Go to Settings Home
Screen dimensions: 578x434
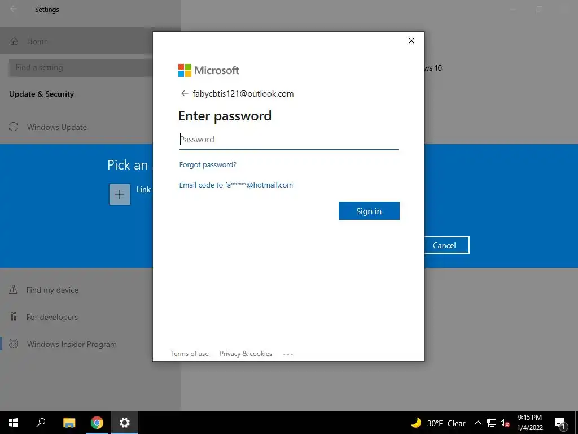76,41
